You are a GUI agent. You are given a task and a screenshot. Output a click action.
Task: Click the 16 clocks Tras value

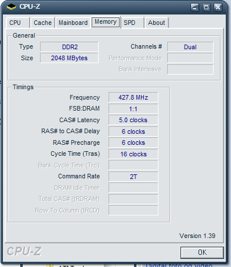pyautogui.click(x=133, y=154)
